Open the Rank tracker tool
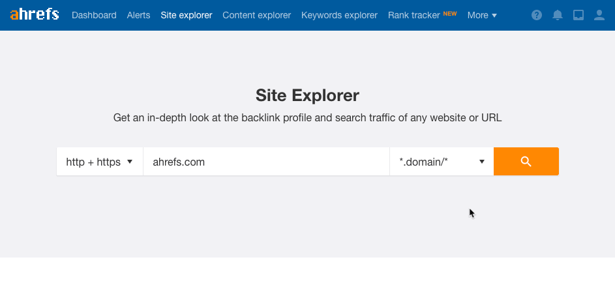 (413, 15)
